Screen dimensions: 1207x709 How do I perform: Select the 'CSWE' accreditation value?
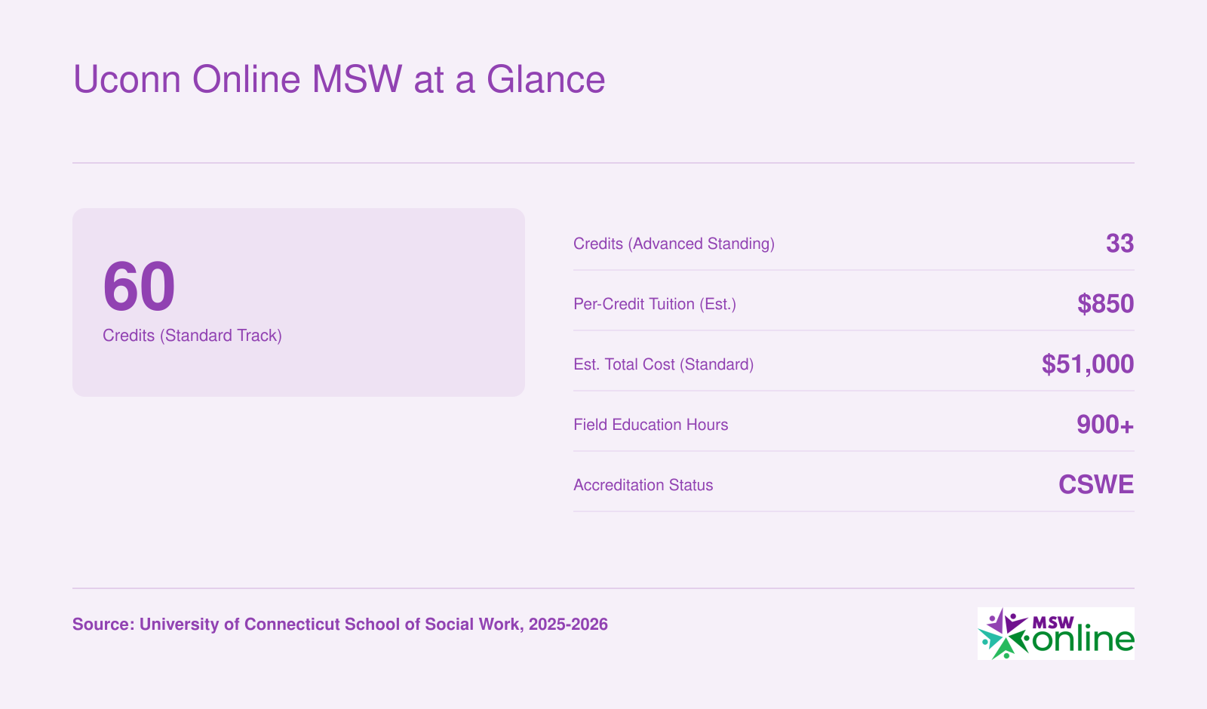click(1096, 484)
